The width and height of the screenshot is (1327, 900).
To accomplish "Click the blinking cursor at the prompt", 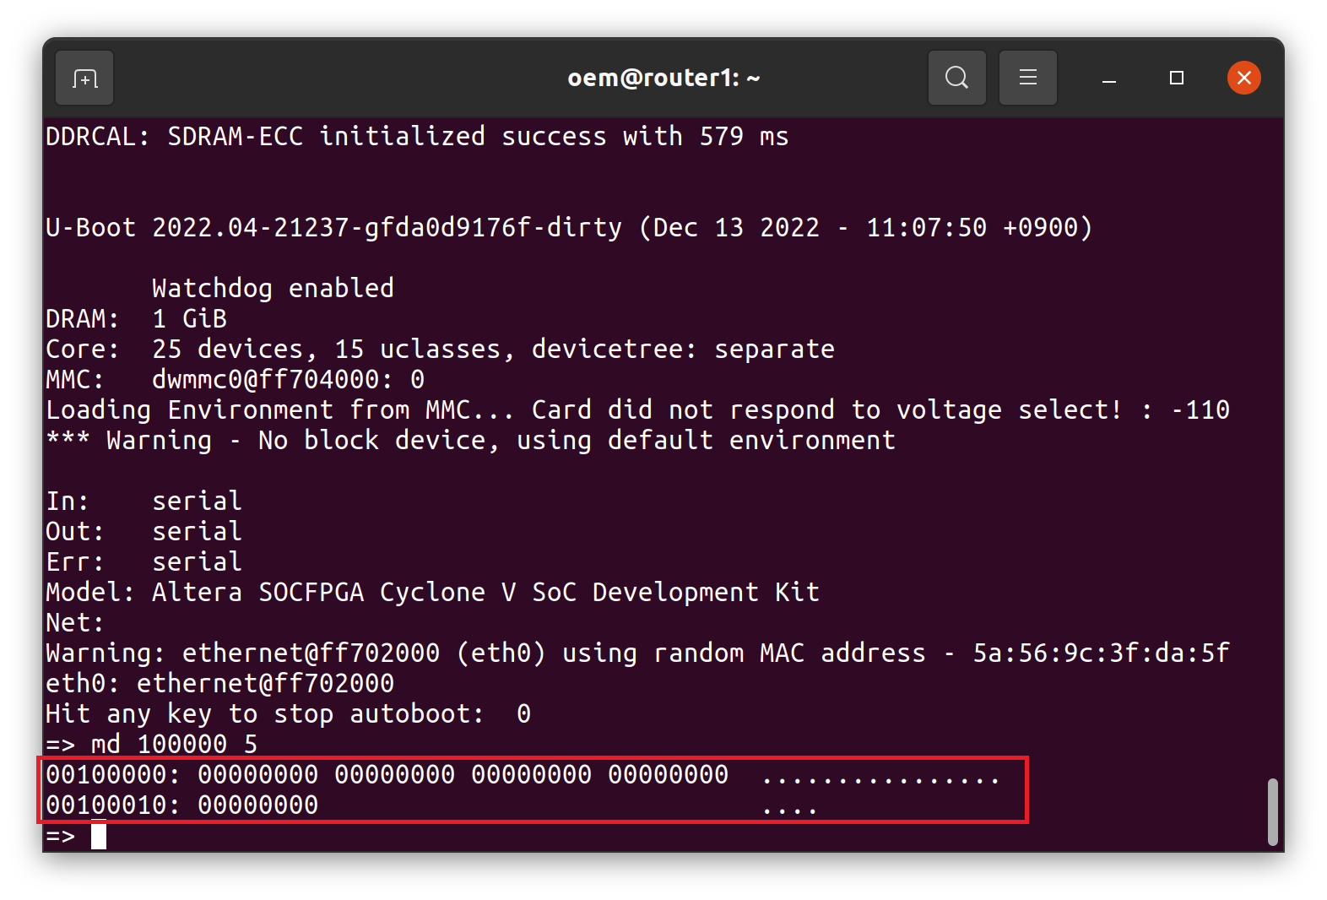I will click(99, 836).
